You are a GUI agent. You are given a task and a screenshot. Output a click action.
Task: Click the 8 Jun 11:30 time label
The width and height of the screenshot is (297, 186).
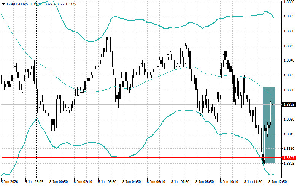253,182
